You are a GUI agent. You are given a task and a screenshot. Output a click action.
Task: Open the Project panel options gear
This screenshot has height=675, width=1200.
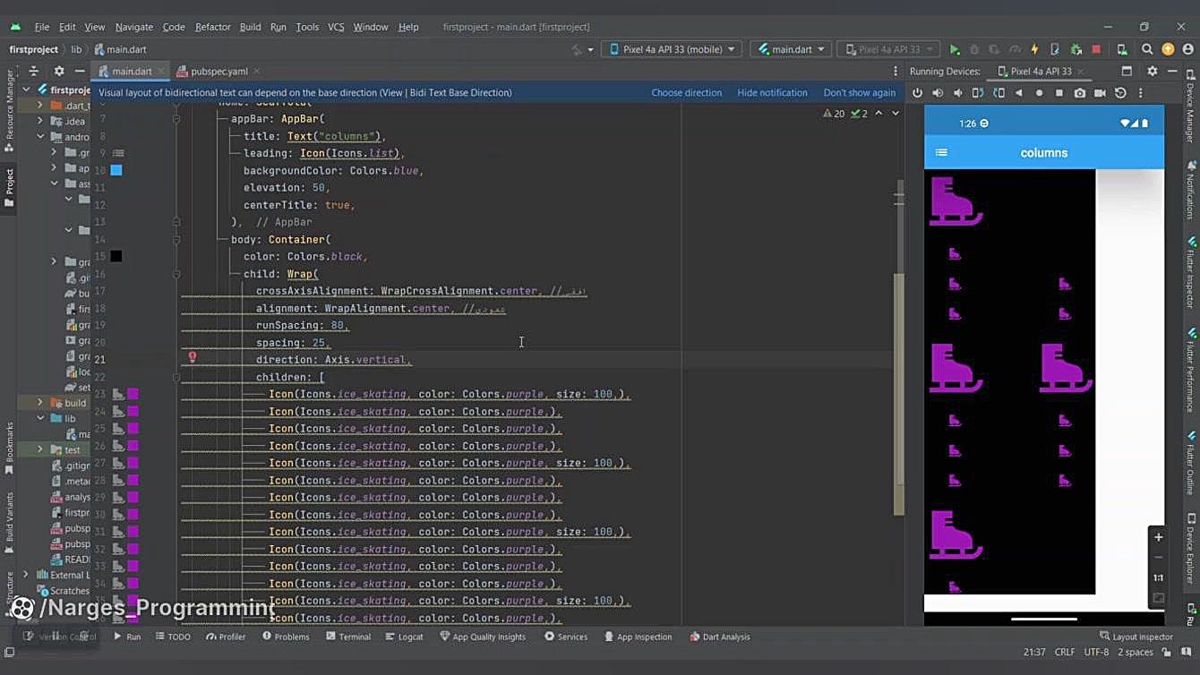pos(59,71)
